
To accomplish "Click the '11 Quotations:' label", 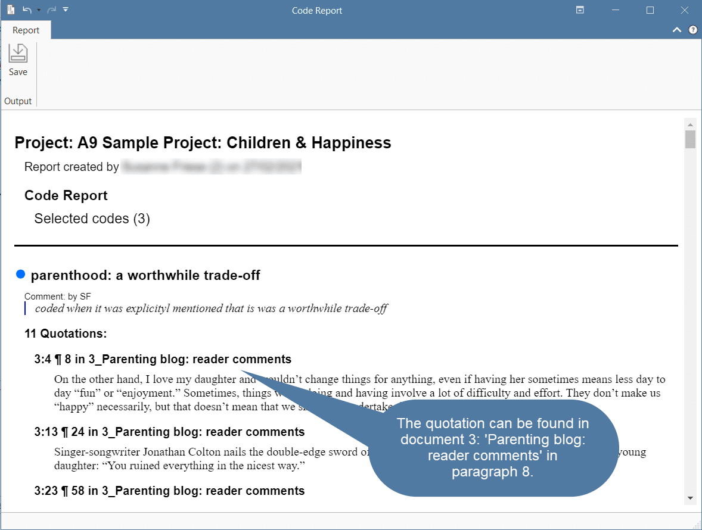I will [x=66, y=333].
